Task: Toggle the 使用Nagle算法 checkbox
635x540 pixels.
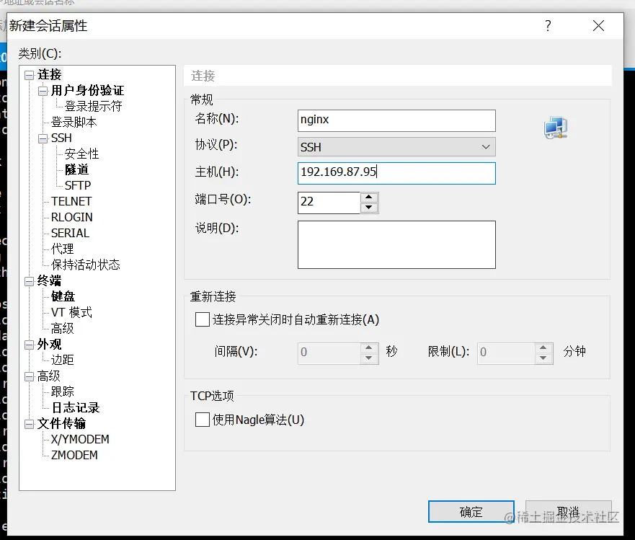Action: [203, 420]
